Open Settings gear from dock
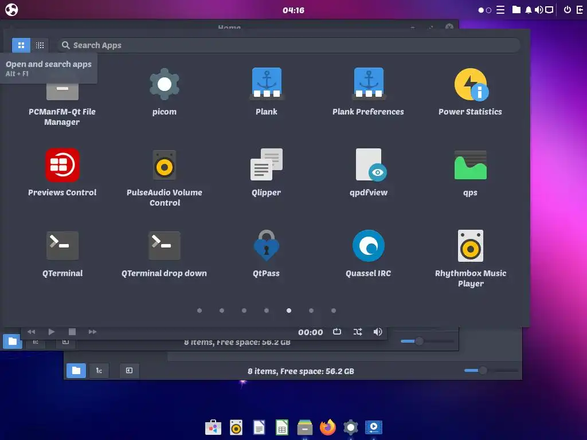The image size is (587, 440). (351, 427)
